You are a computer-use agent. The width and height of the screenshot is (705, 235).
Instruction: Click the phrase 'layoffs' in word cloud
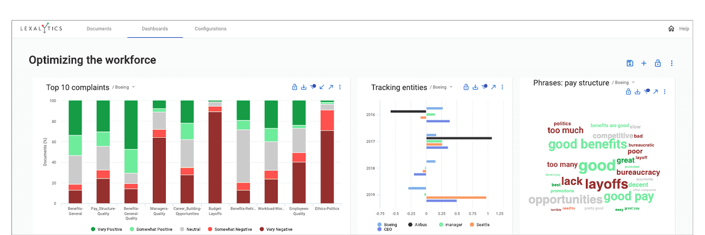tap(606, 184)
